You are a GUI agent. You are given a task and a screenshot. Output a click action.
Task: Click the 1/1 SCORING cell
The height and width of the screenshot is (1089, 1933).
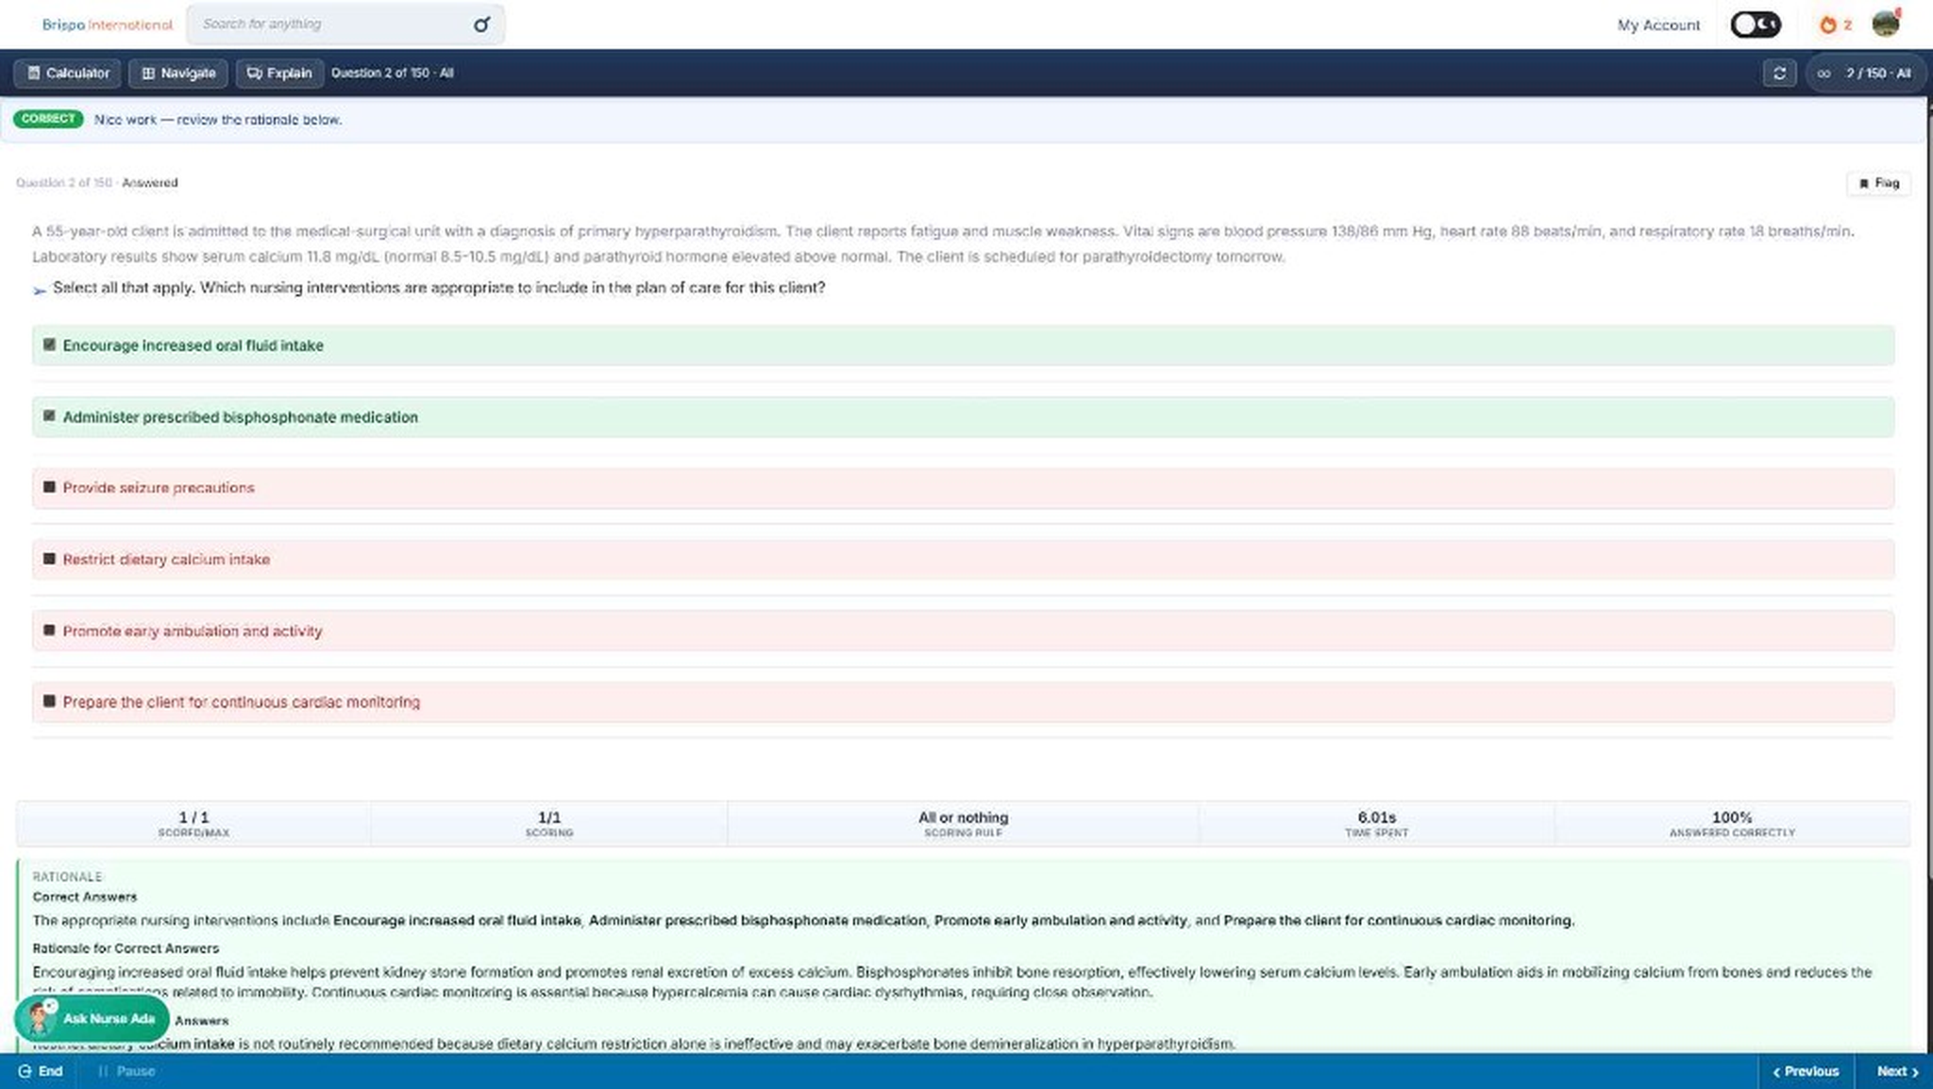click(x=548, y=823)
